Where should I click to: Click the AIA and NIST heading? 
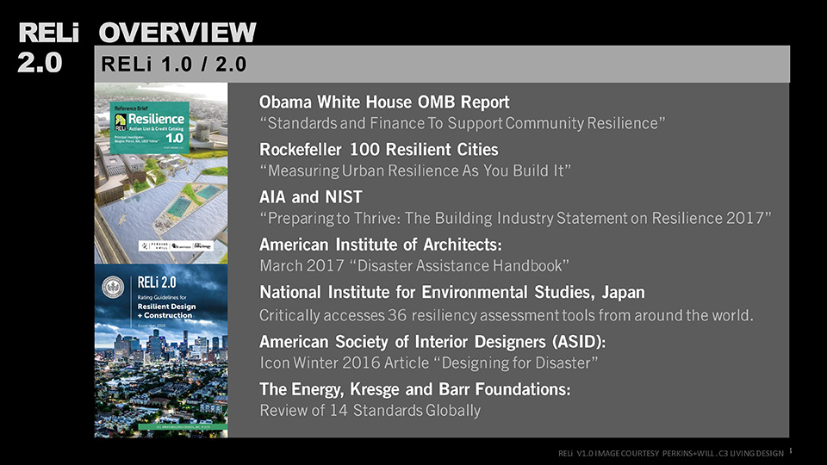pyautogui.click(x=311, y=196)
